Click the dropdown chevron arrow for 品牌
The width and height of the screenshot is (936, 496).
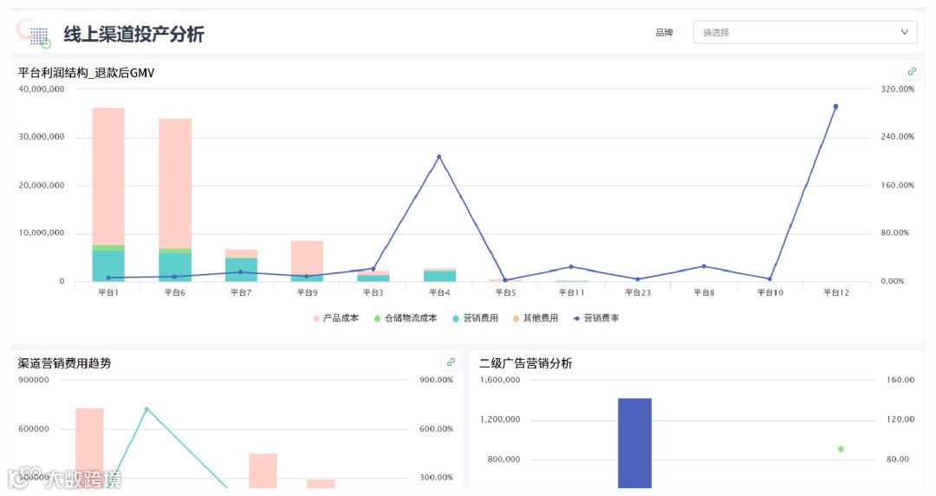pos(904,32)
